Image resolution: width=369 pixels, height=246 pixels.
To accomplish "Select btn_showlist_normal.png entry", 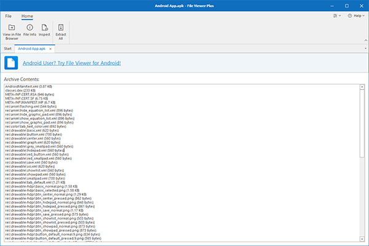I will click(x=49, y=219).
